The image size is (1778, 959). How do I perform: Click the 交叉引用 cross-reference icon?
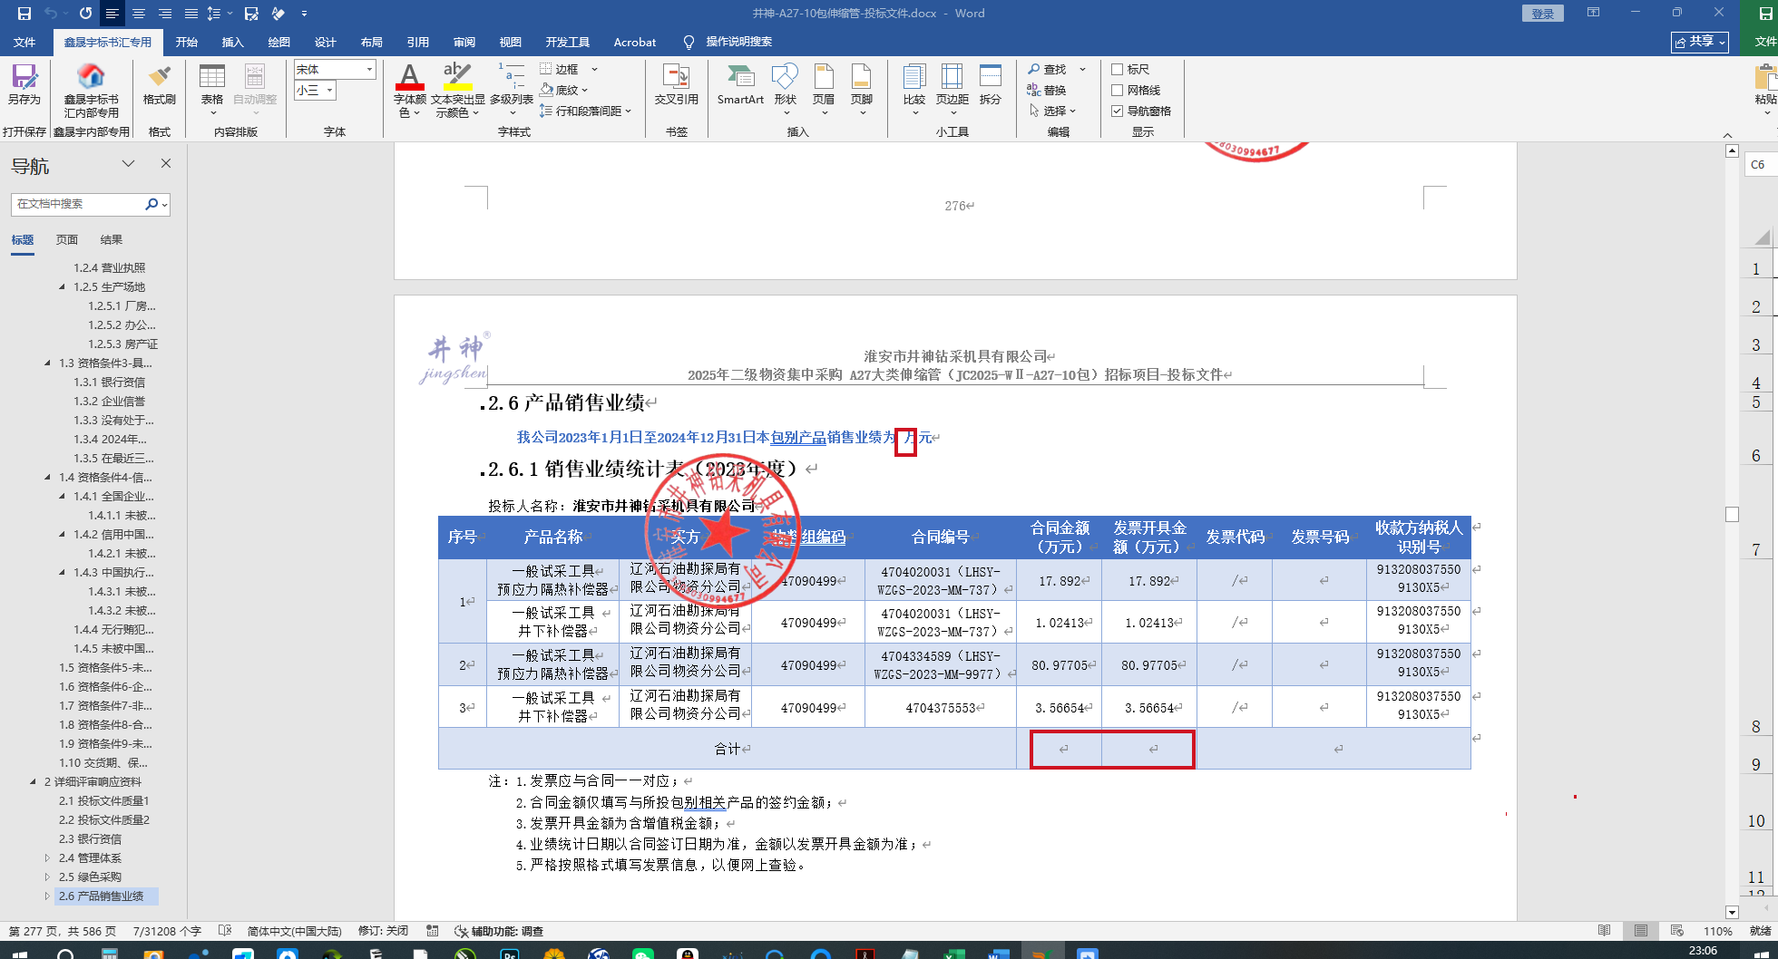coord(676,84)
